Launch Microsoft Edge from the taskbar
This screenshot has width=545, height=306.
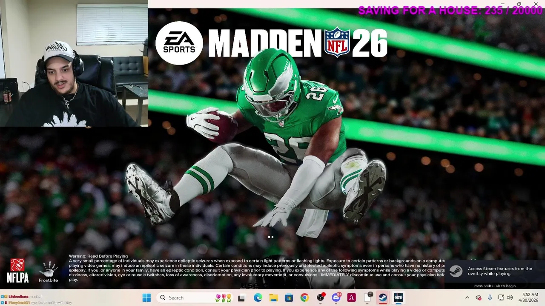pyautogui.click(x=258, y=297)
